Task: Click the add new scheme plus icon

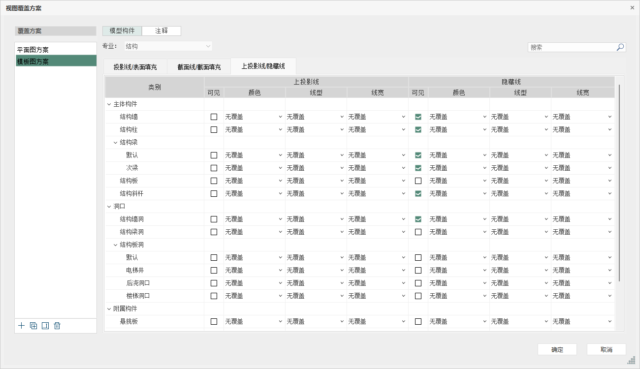Action: click(21, 326)
